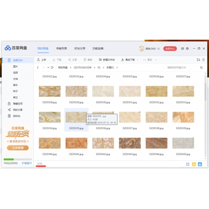
Task: Click the download icon beside 下载
Action: [54, 60]
